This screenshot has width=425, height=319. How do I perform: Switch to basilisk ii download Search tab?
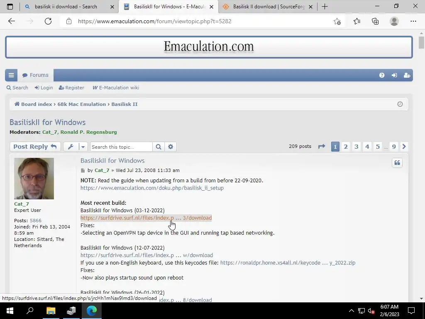pyautogui.click(x=66, y=7)
